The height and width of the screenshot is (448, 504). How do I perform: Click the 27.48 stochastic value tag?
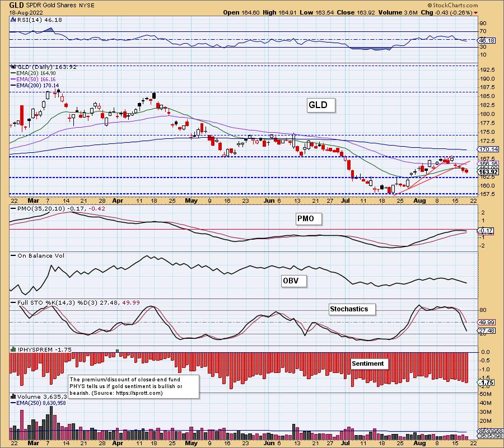(x=486, y=331)
